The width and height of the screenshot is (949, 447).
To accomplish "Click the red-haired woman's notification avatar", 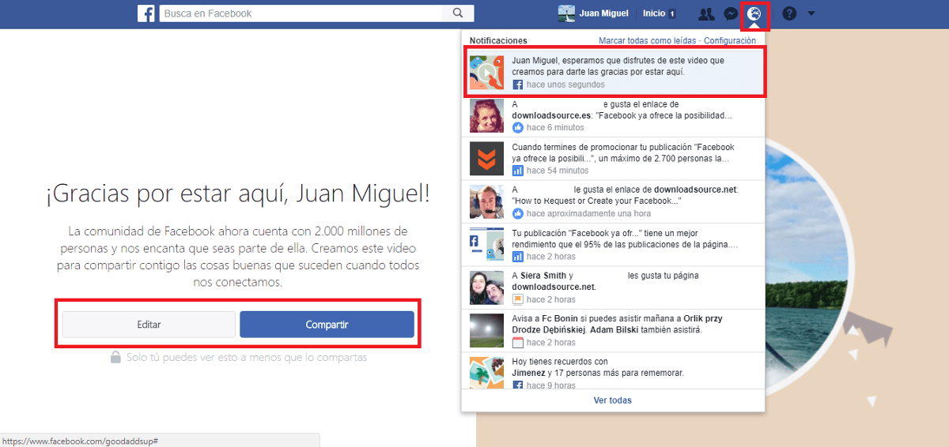I will coord(486,115).
